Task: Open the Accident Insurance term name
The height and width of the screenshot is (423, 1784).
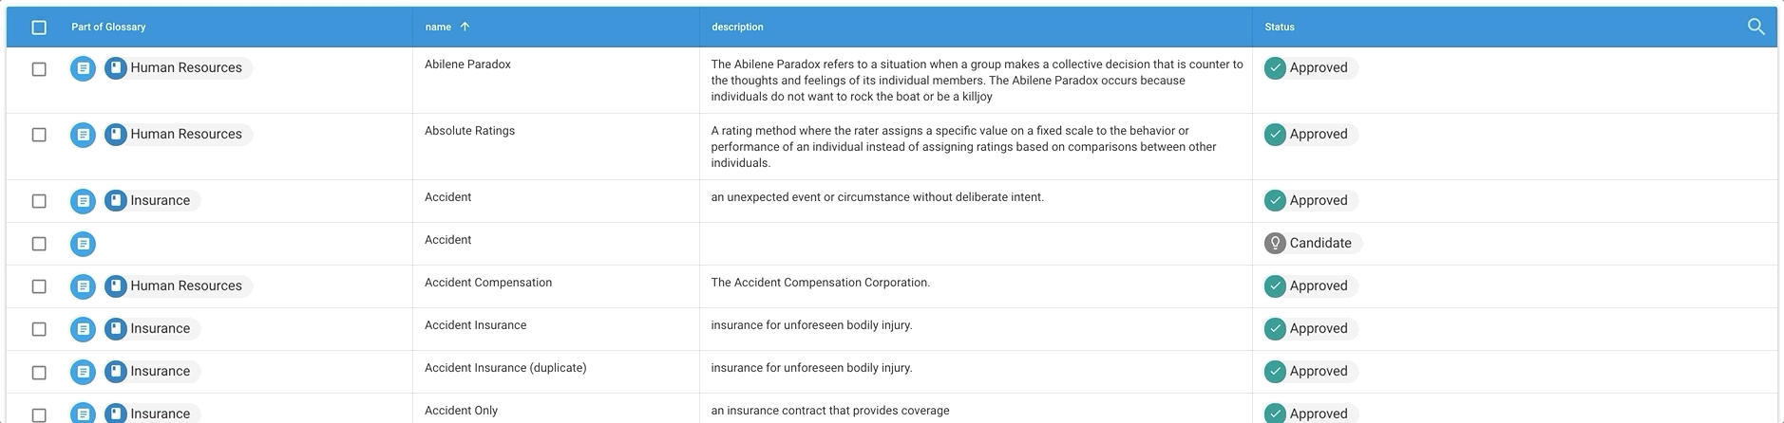Action: pyautogui.click(x=475, y=325)
